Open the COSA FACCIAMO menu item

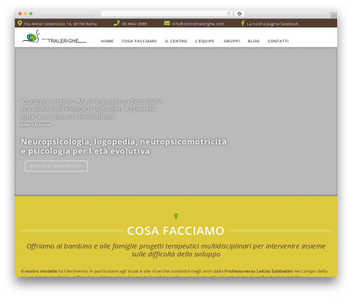pos(139,41)
